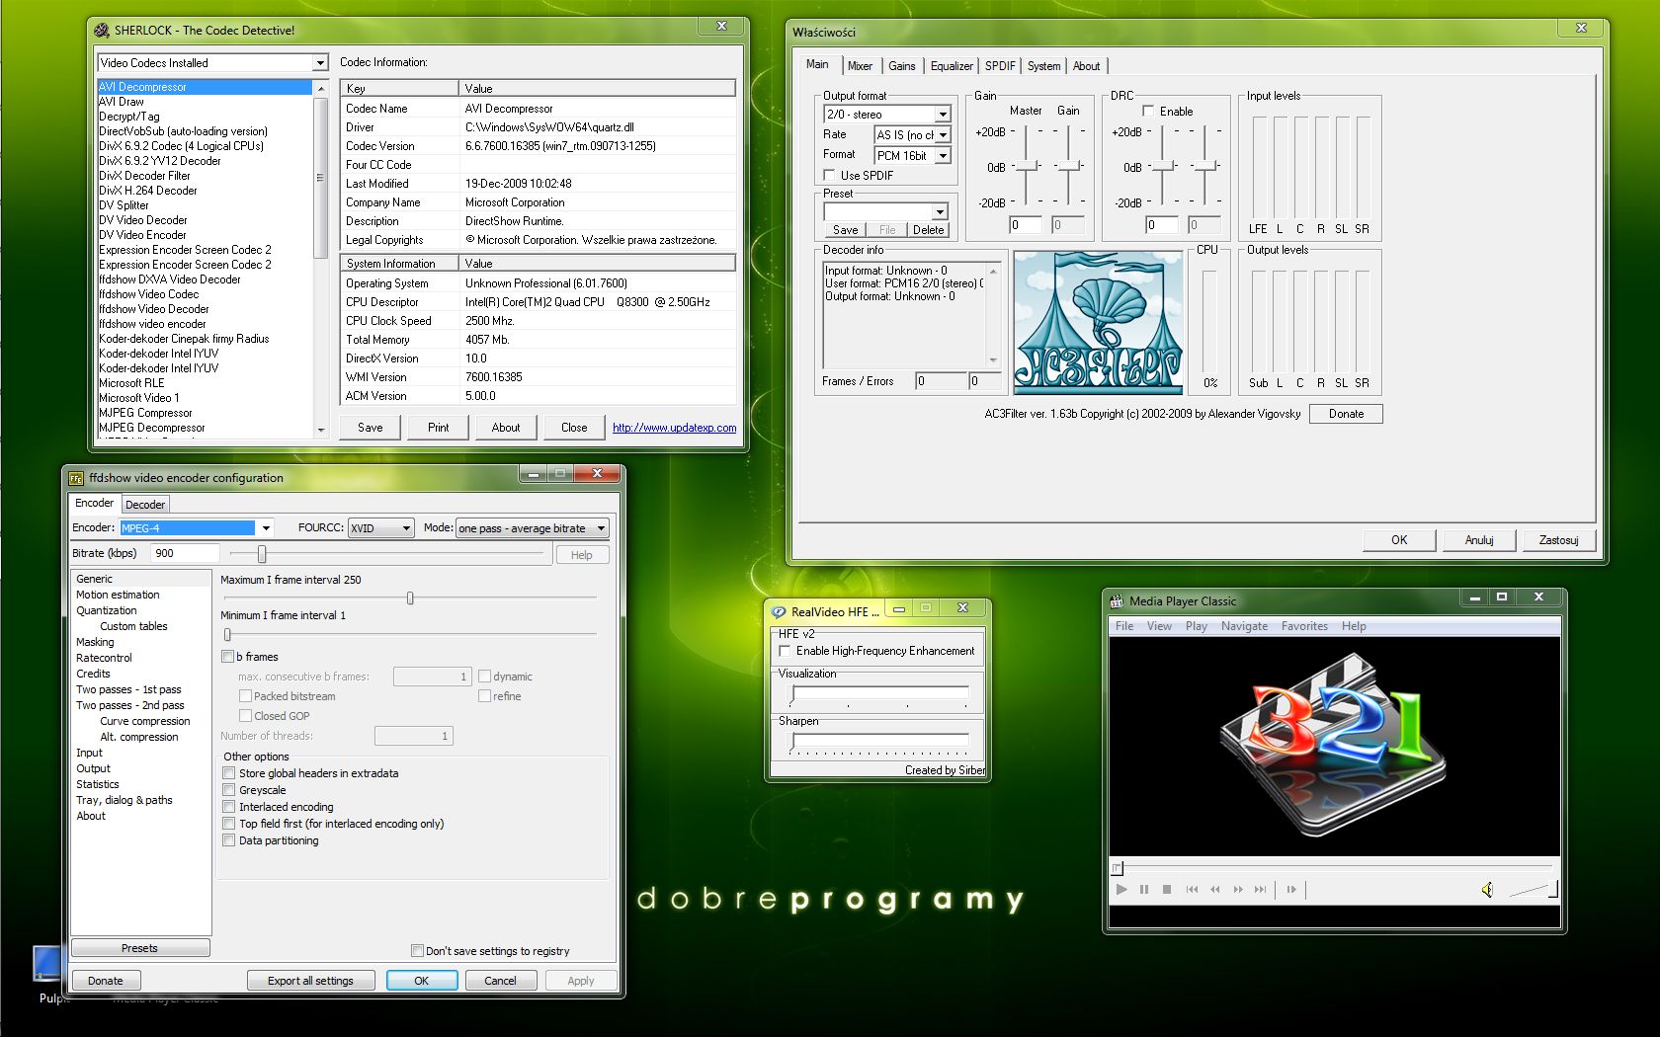Click the Fast Forward icon in Media Player Classic
The height and width of the screenshot is (1037, 1660).
pos(1238,889)
